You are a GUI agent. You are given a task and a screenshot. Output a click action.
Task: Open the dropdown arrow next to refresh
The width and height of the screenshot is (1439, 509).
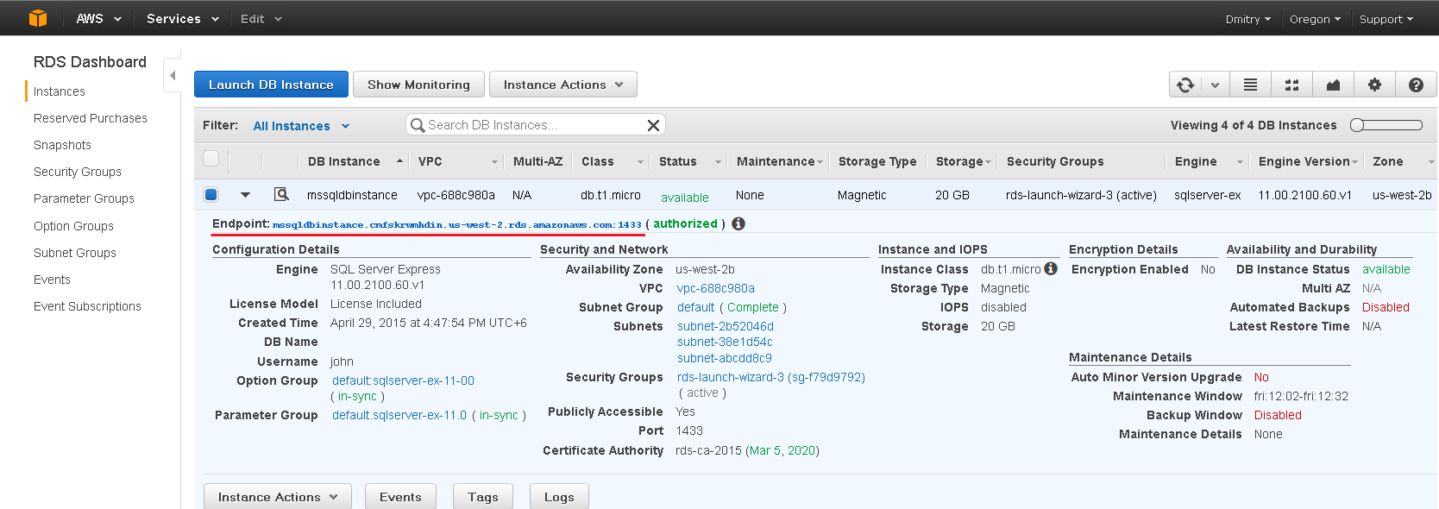point(1215,85)
